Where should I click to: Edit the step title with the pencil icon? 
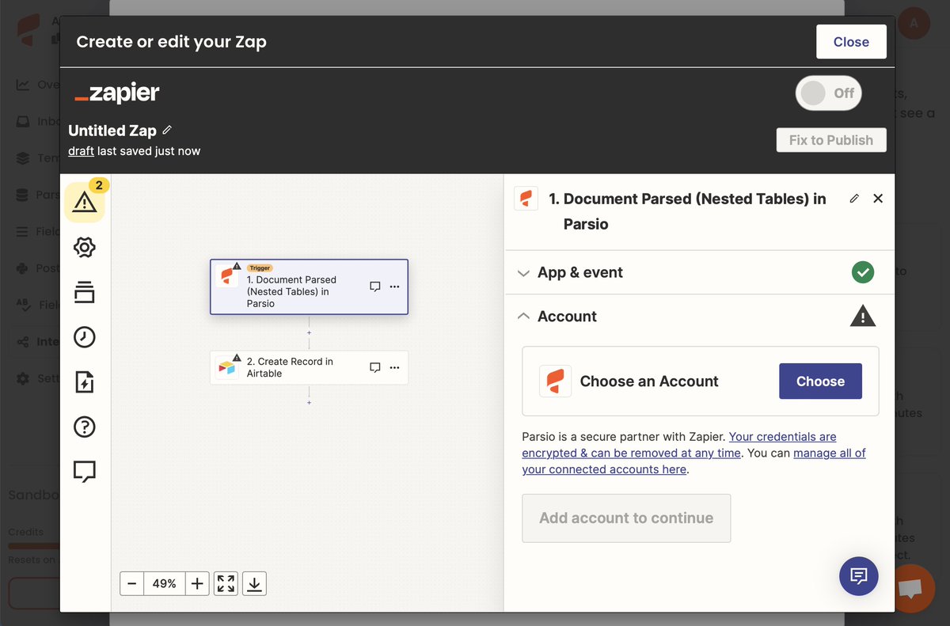pos(853,198)
